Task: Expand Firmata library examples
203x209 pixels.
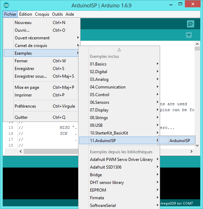Action: coord(119,198)
